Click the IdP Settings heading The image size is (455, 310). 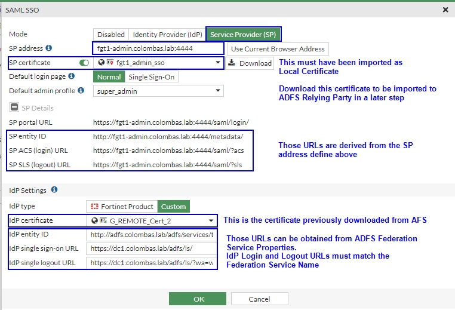click(x=27, y=191)
